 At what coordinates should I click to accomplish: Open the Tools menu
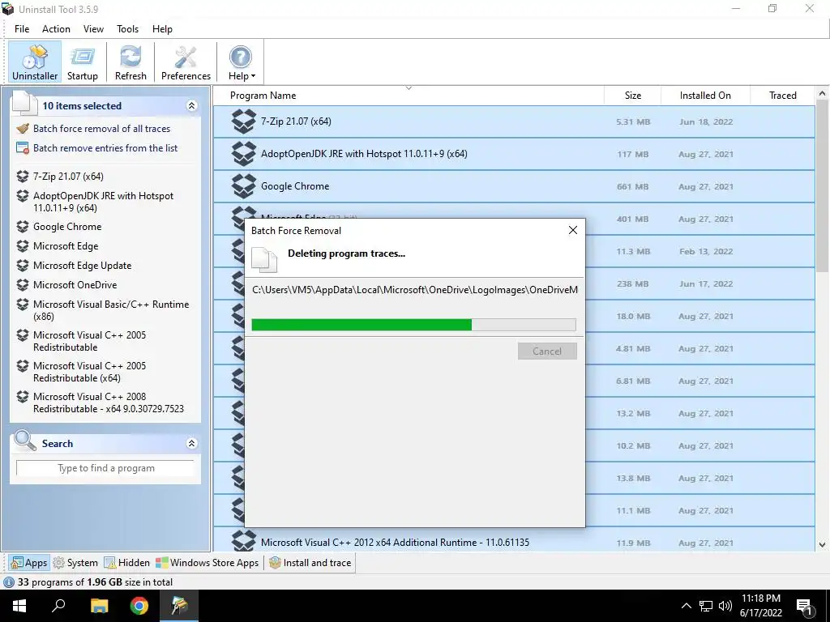point(127,29)
